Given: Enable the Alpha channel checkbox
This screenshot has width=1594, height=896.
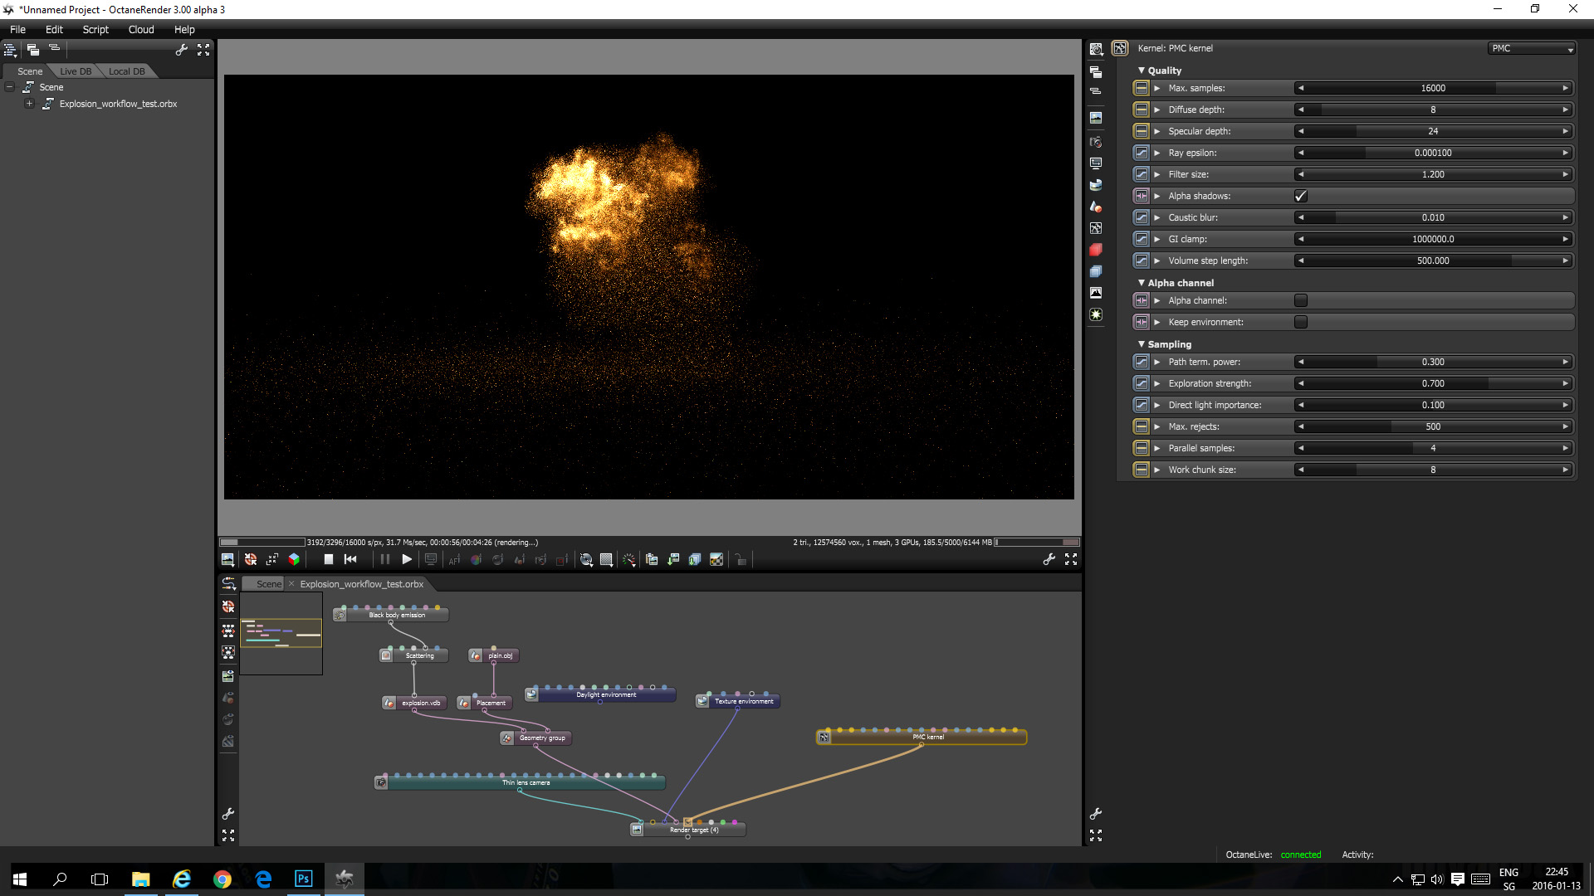Looking at the screenshot, I should click(1301, 301).
